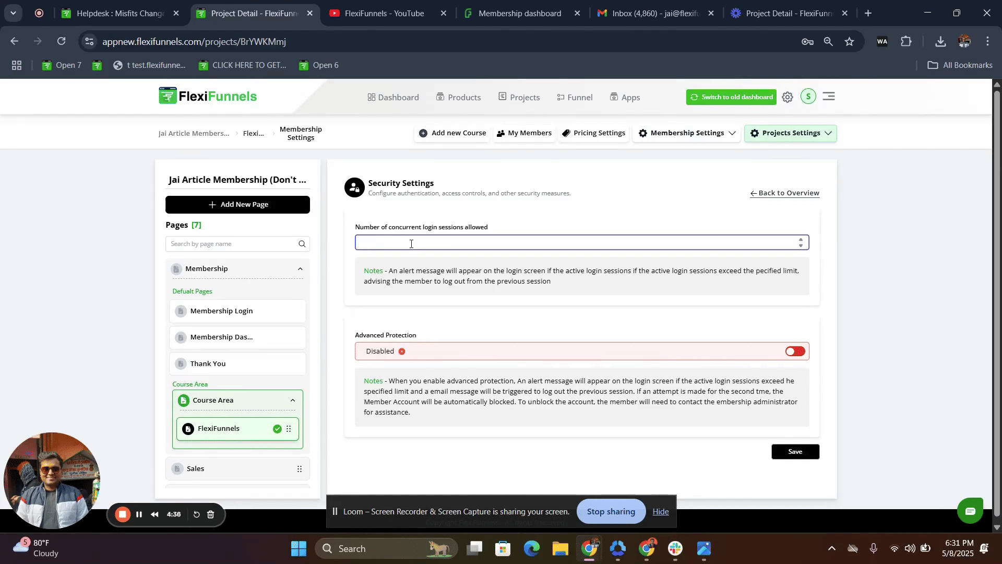Image resolution: width=1002 pixels, height=564 pixels.
Task: Click drag handle dots on Sales page
Action: coord(300,469)
